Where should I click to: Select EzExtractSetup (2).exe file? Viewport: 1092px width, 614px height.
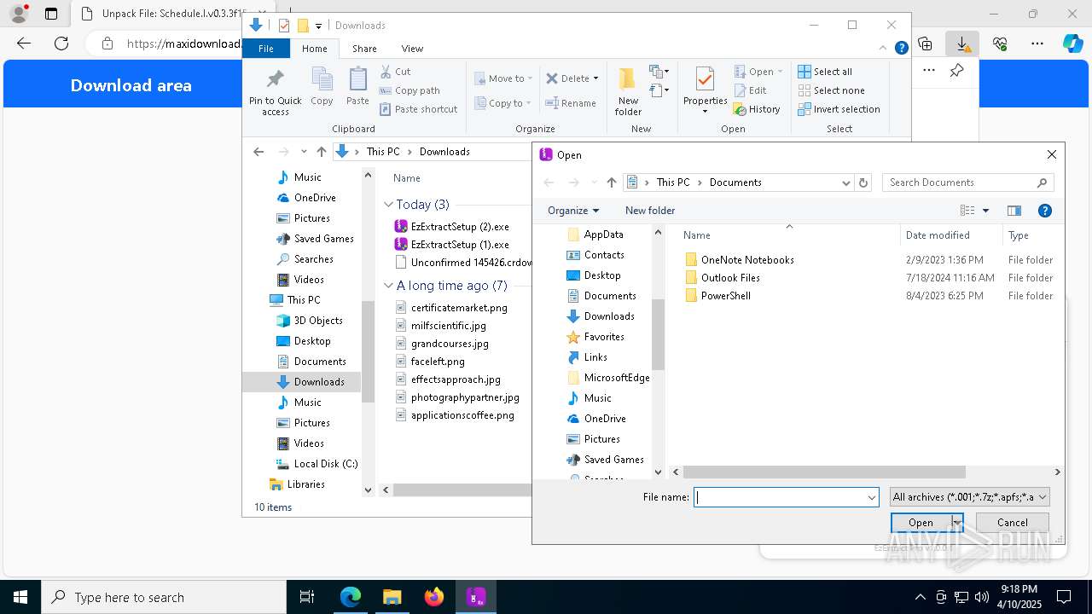tap(460, 227)
